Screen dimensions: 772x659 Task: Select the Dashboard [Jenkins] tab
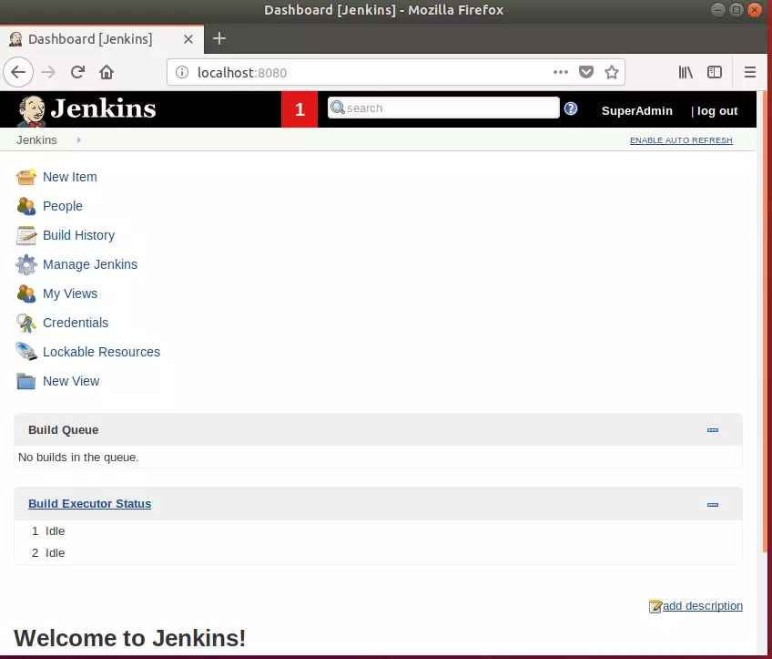pyautogui.click(x=102, y=39)
